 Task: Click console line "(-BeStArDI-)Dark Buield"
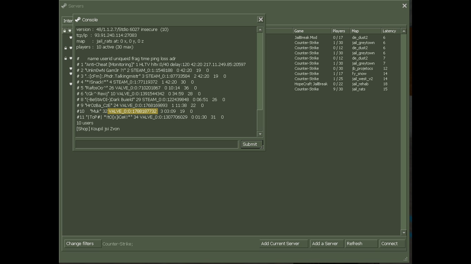(x=151, y=100)
